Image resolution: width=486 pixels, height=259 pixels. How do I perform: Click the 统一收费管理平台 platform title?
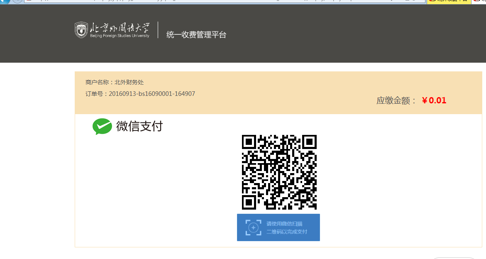click(196, 35)
